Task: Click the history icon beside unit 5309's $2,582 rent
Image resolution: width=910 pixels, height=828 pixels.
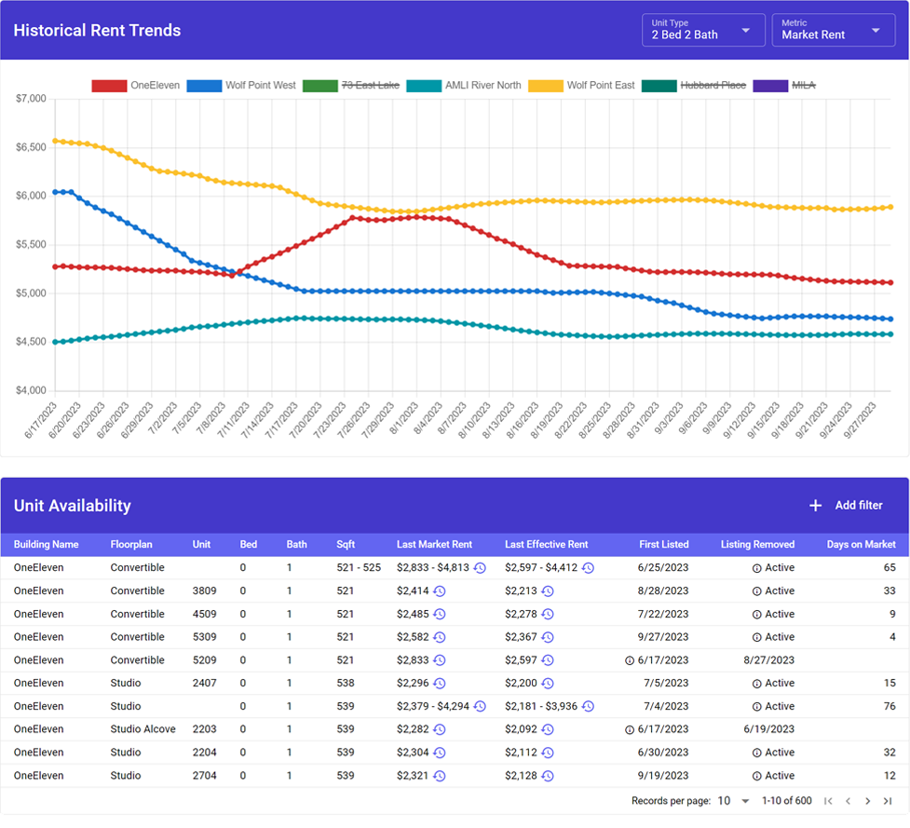Action: [x=441, y=636]
